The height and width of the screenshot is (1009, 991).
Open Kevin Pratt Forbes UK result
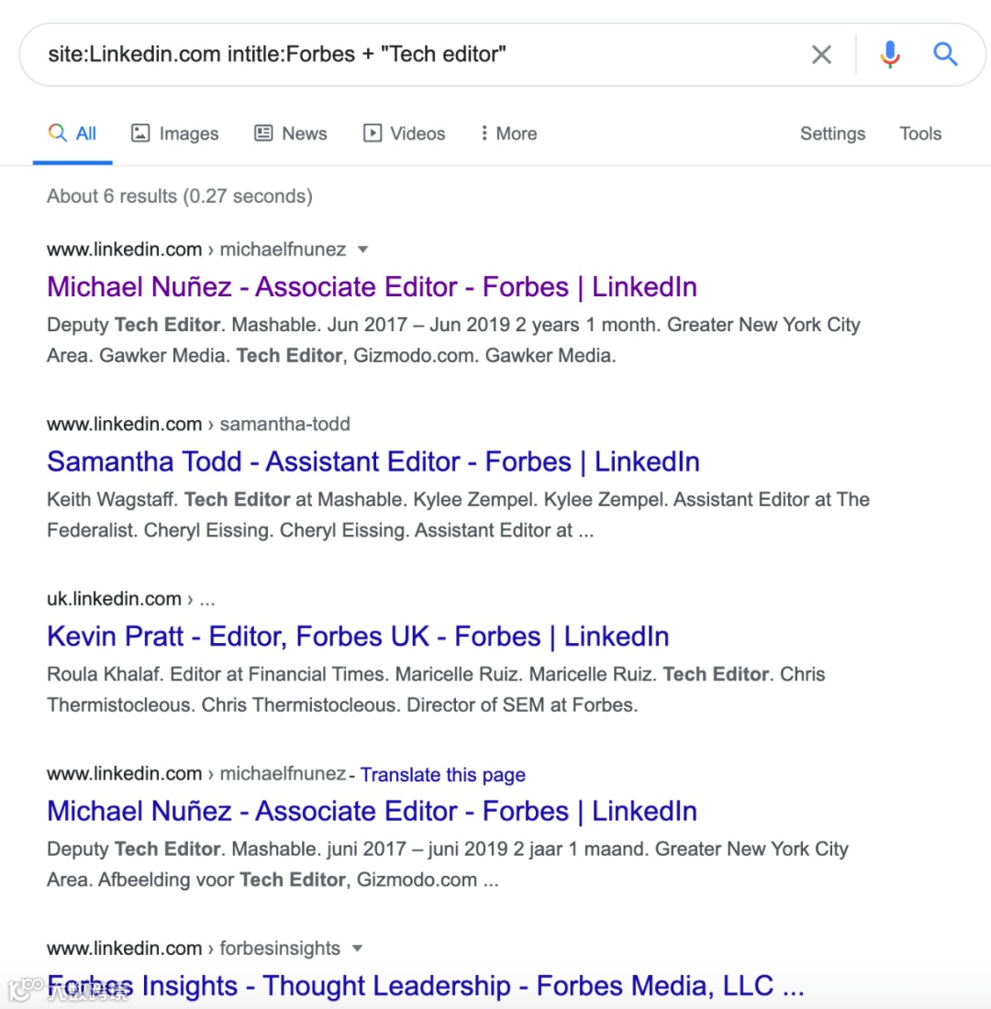click(x=358, y=637)
